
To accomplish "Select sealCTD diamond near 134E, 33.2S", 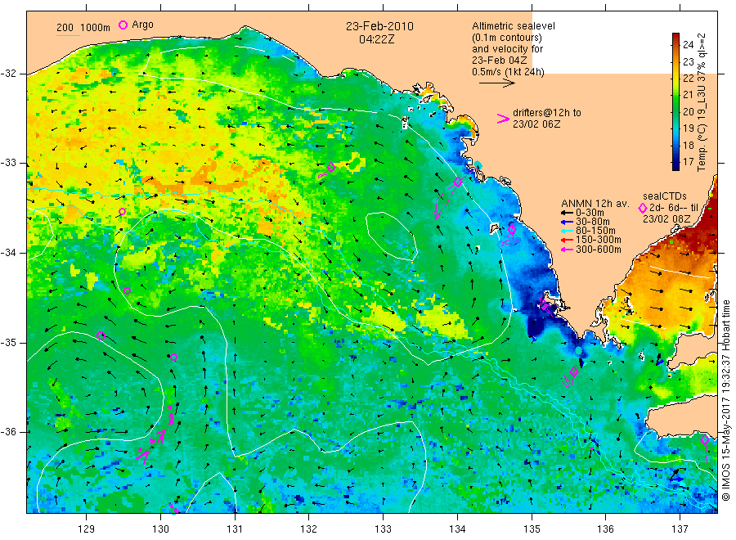I will point(458,182).
